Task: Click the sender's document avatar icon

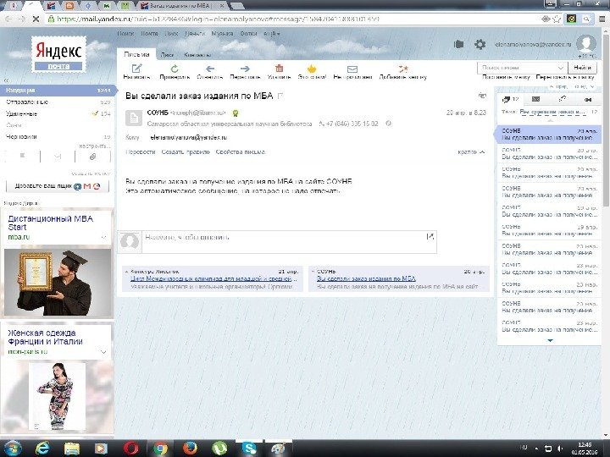Action: coord(134,118)
